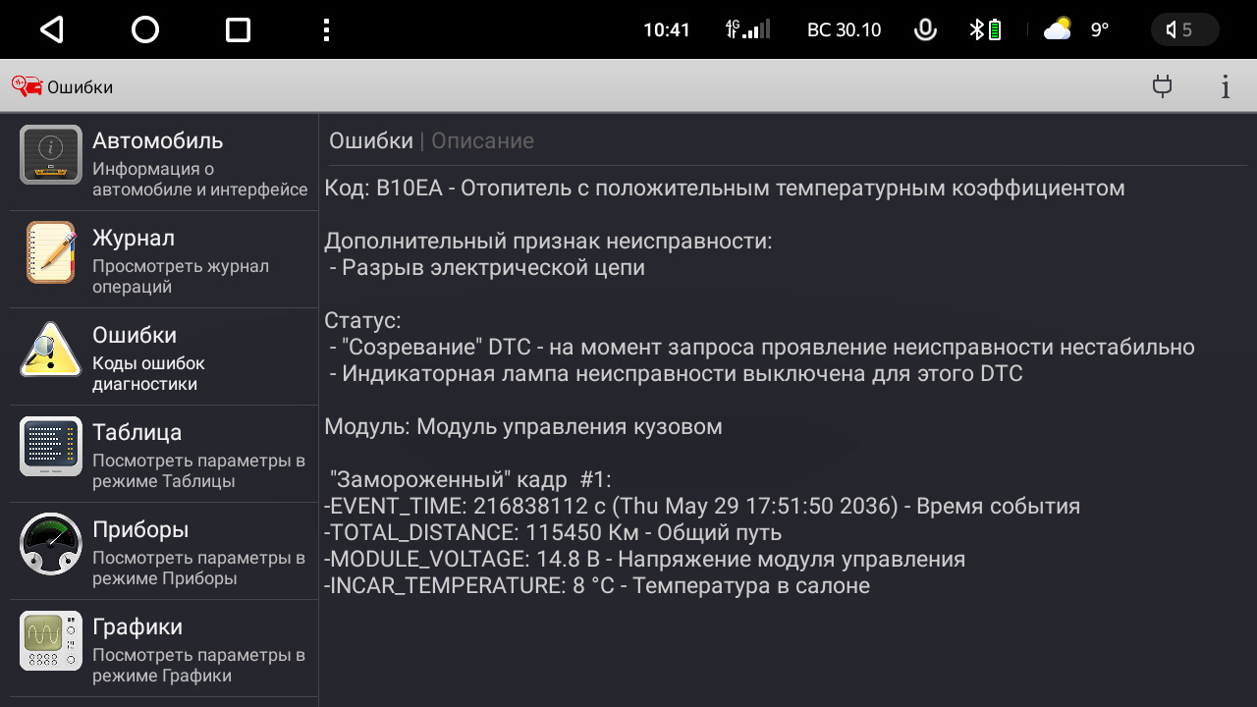
Task: Open the Автомобиль information section
Action: pyautogui.click(x=164, y=163)
